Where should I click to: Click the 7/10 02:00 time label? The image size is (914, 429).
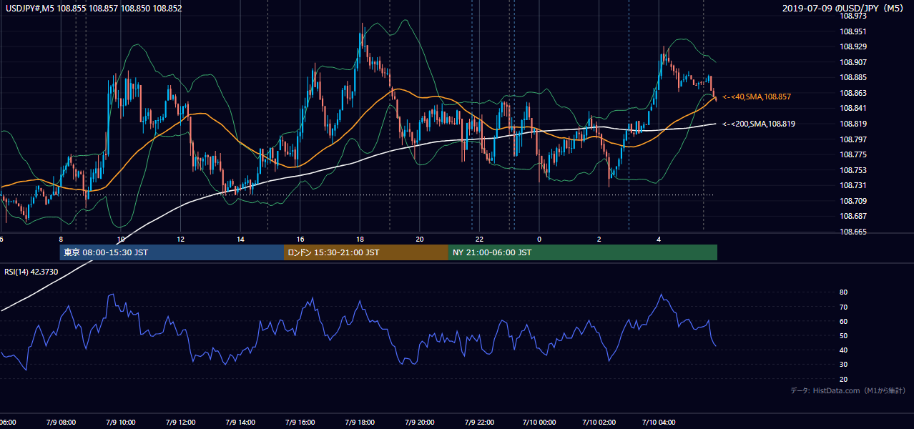coord(599,423)
